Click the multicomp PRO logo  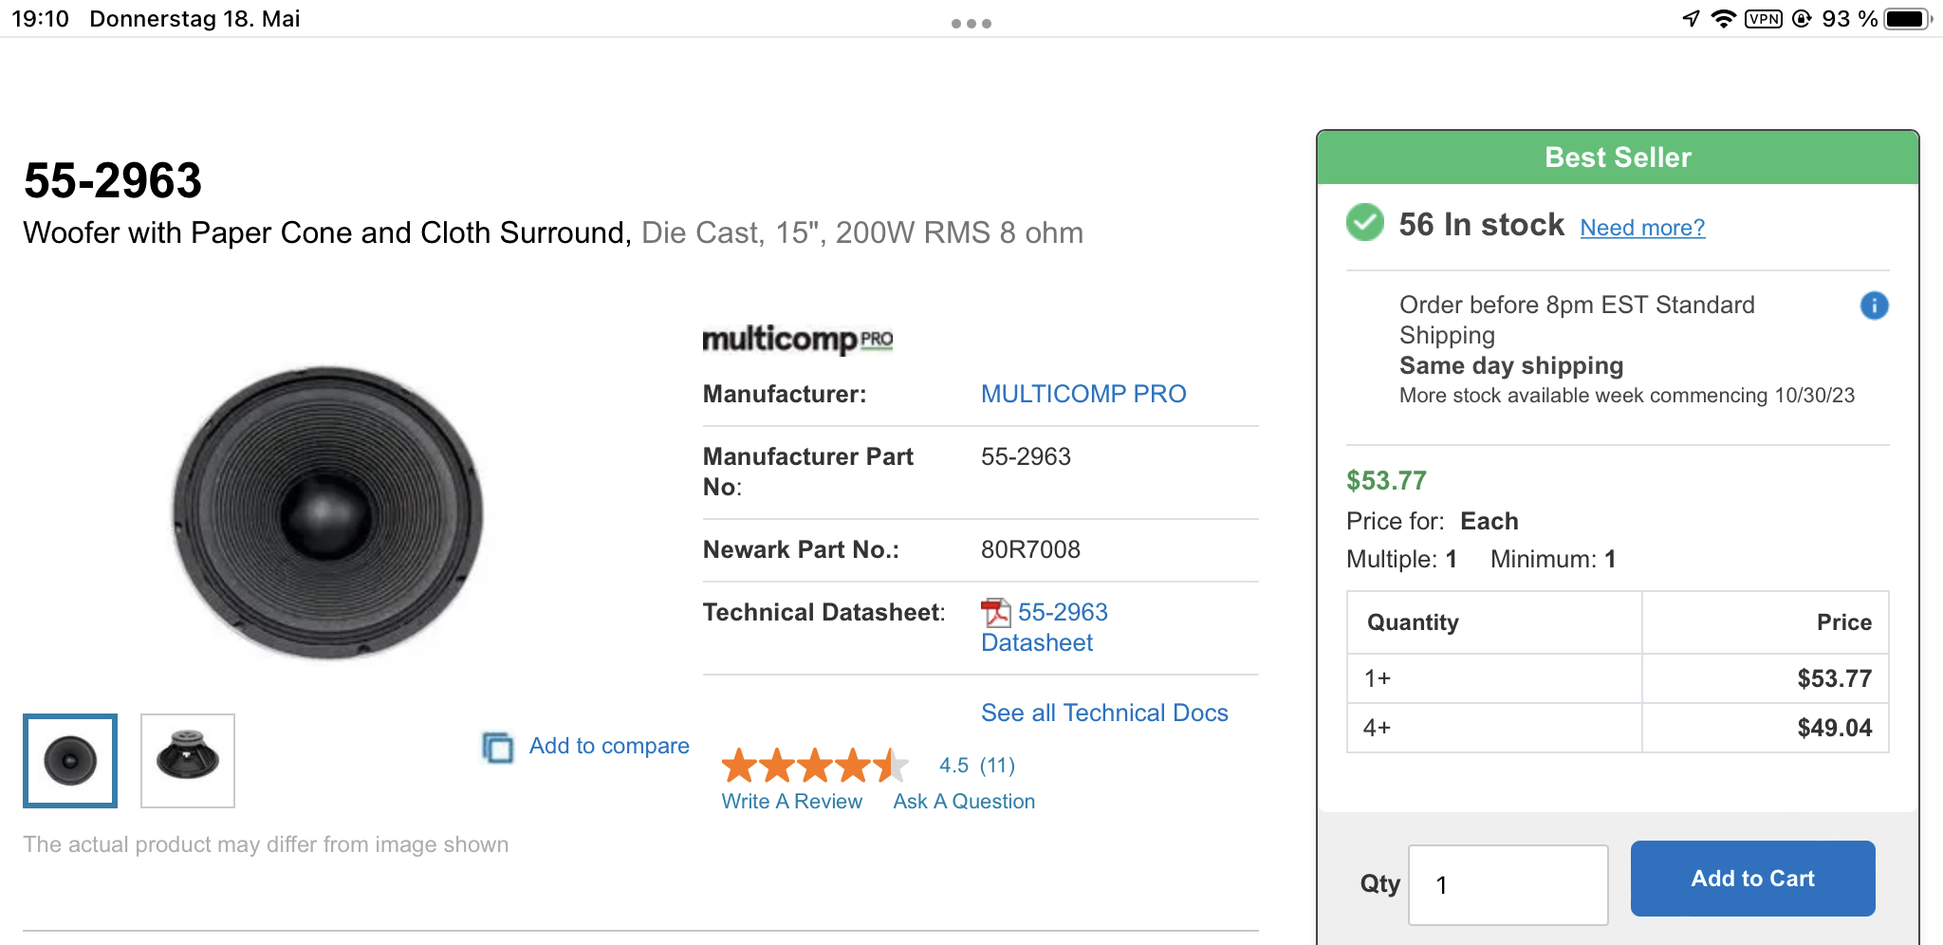coord(797,339)
